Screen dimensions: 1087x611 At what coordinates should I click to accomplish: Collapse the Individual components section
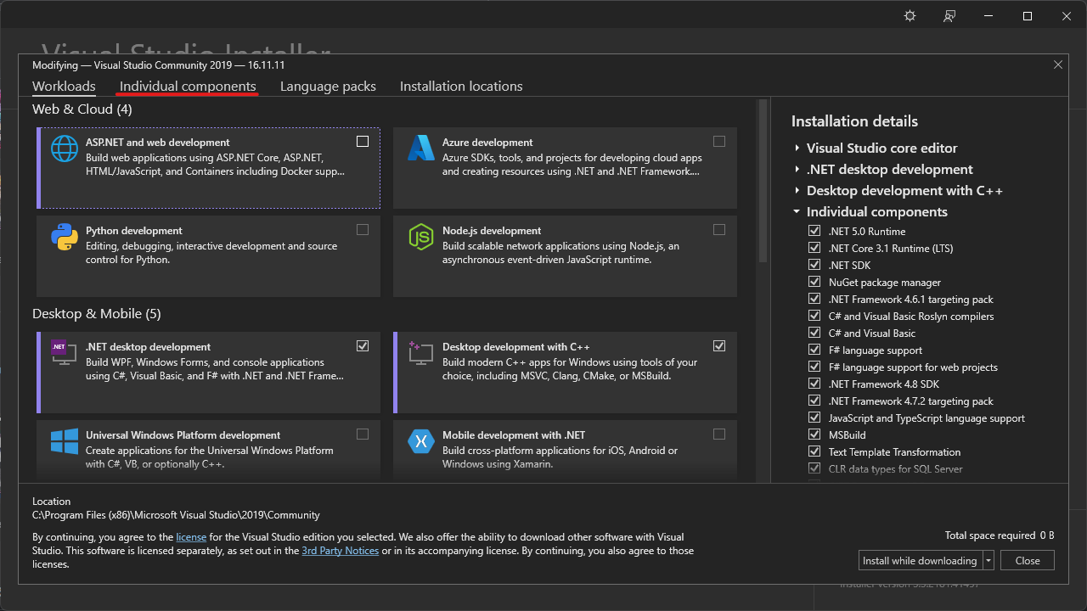click(x=796, y=211)
